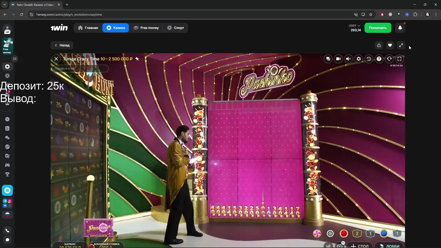Open the VIP icon in the sidebar
The height and width of the screenshot is (248, 441).
(x=7, y=30)
